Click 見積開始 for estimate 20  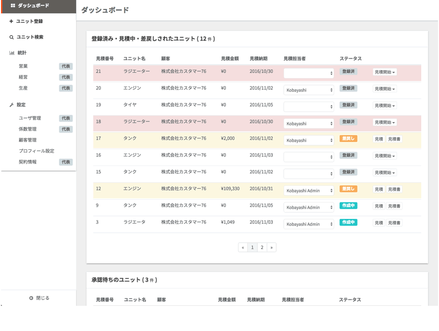(x=385, y=89)
